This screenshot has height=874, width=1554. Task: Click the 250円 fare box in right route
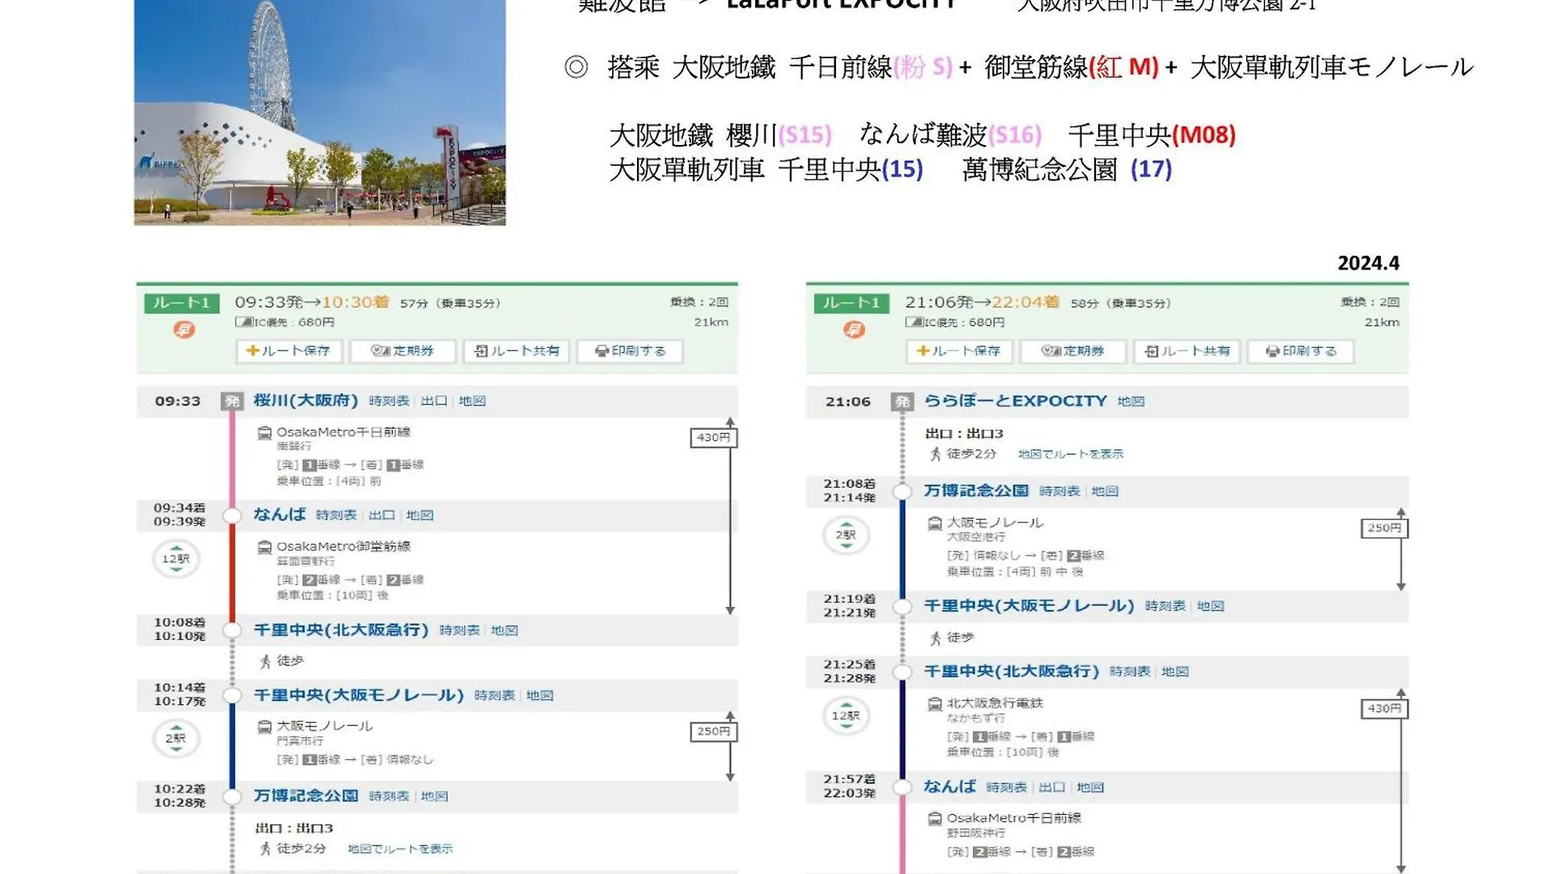pos(1384,528)
